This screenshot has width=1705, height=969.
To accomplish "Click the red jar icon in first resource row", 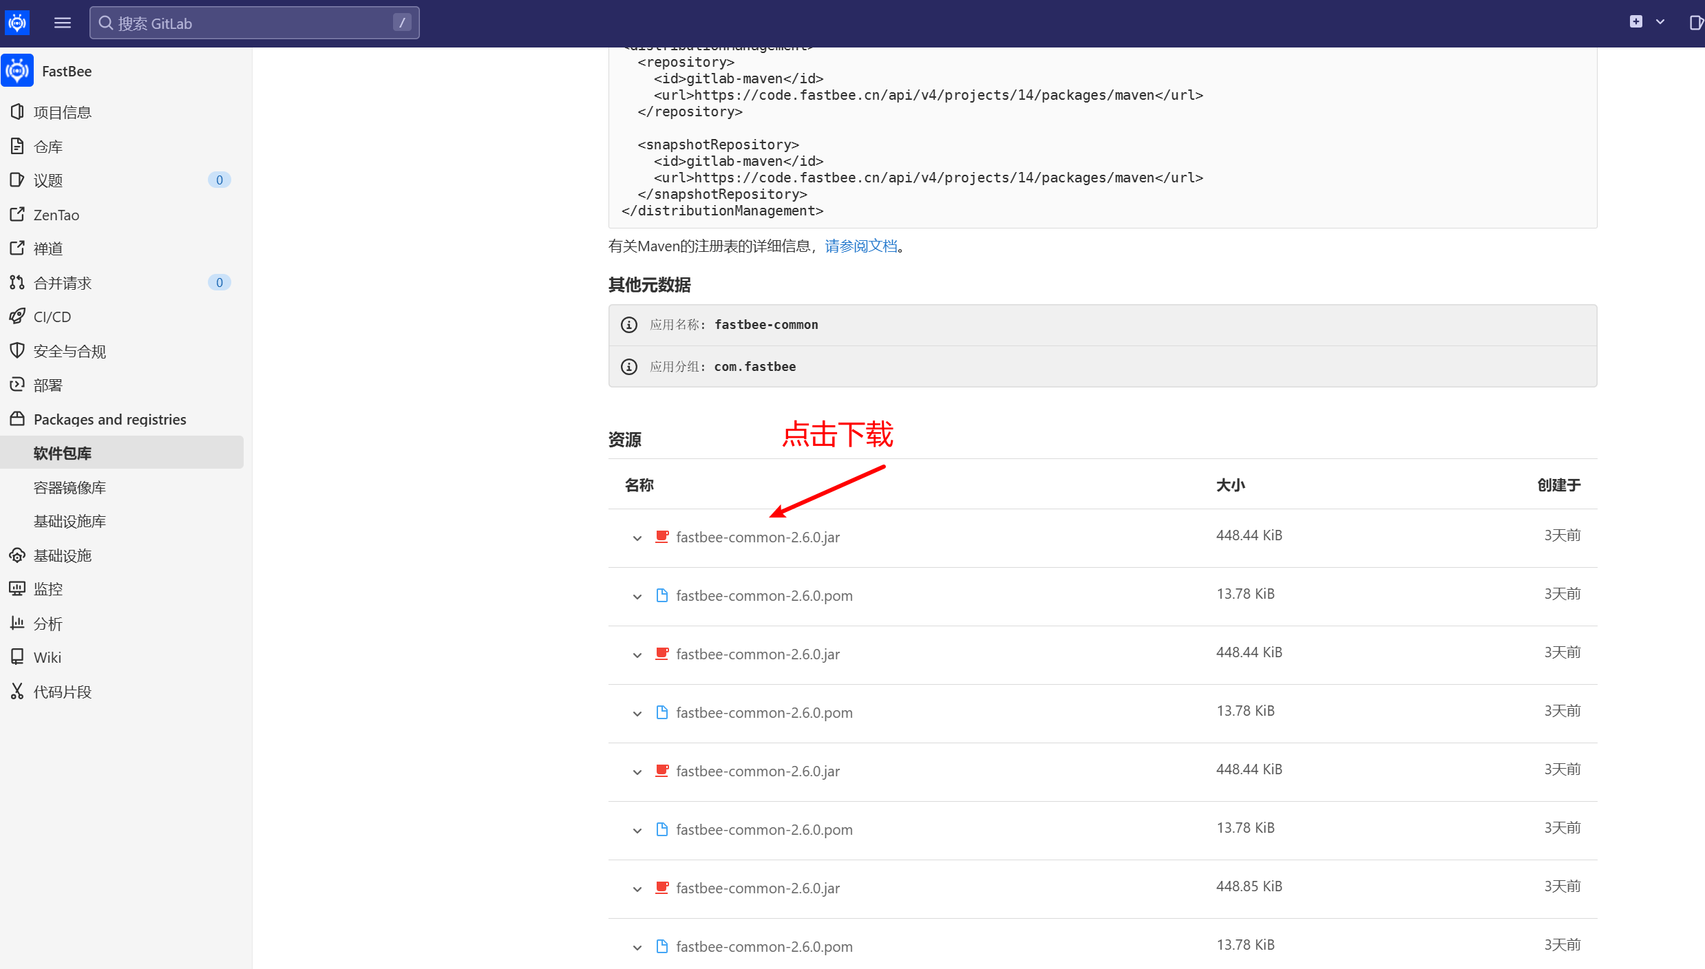I will point(662,537).
